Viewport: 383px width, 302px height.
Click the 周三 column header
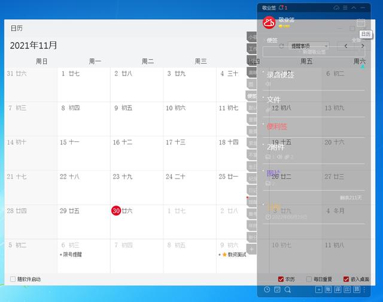200,61
